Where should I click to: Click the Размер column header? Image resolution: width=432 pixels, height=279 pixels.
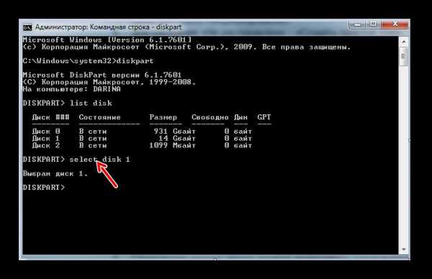coord(163,117)
